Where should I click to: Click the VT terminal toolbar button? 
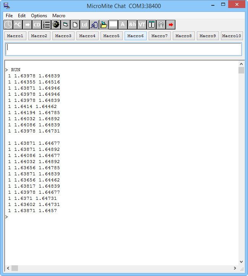[x=142, y=24]
